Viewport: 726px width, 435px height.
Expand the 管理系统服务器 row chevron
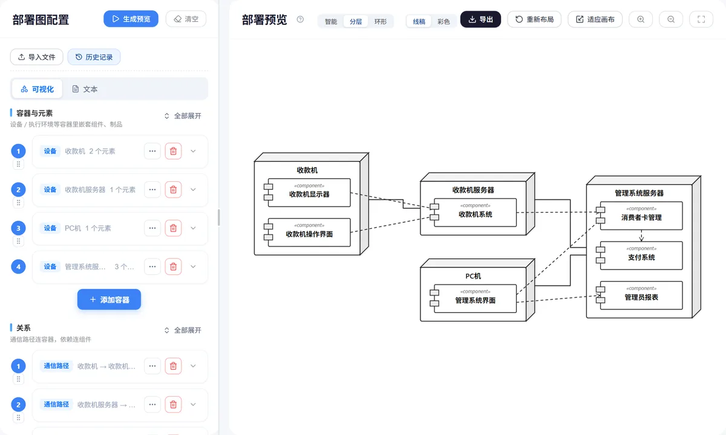tap(193, 266)
